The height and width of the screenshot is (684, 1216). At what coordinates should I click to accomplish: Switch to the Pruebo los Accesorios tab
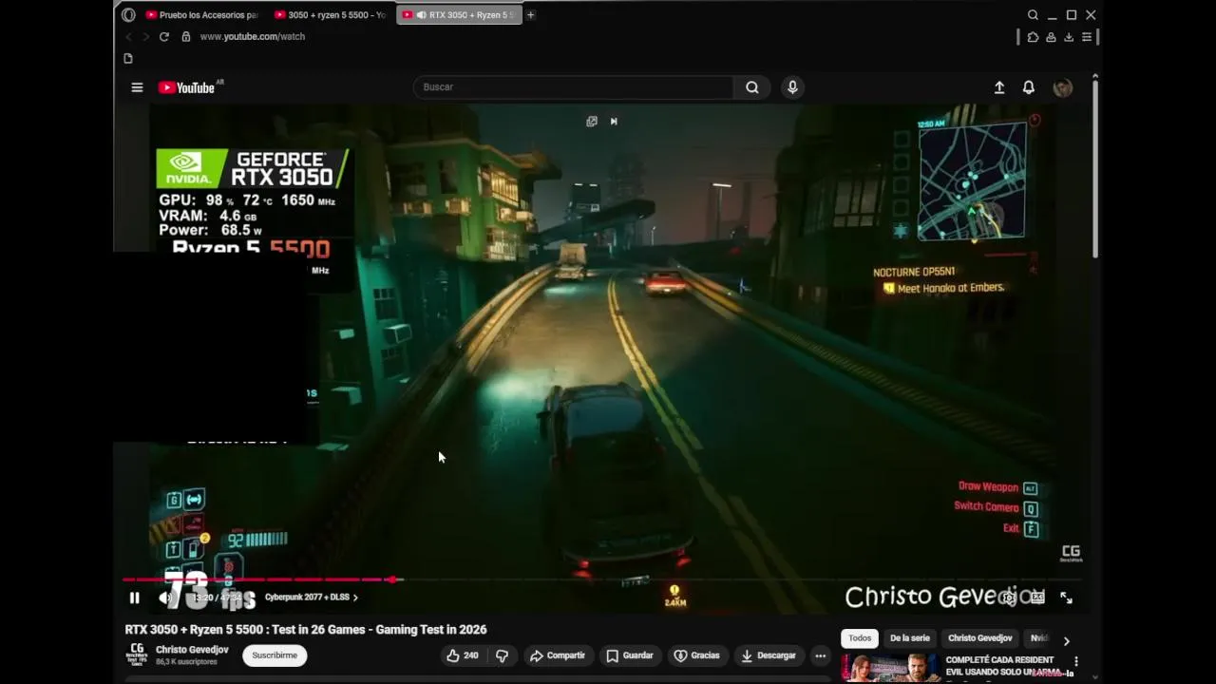(201, 15)
